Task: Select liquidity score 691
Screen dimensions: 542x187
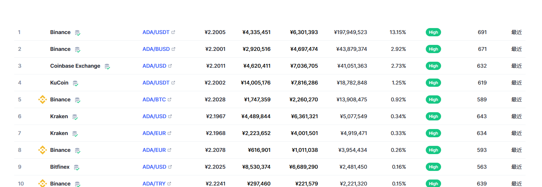Action: coord(482,32)
